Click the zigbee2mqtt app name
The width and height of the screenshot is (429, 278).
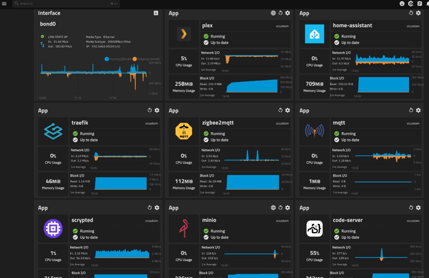[x=218, y=123]
